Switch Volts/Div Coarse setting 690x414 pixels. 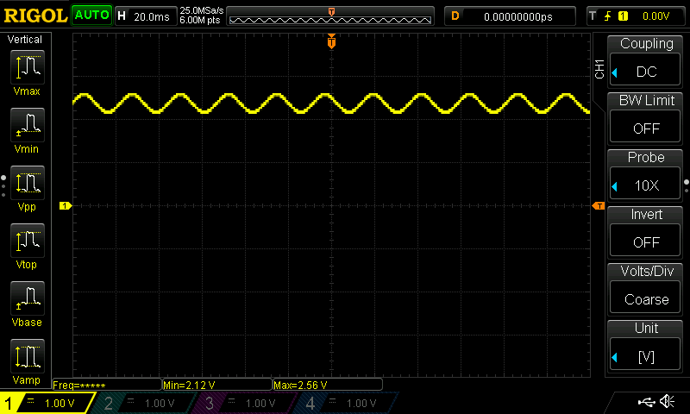[645, 299]
